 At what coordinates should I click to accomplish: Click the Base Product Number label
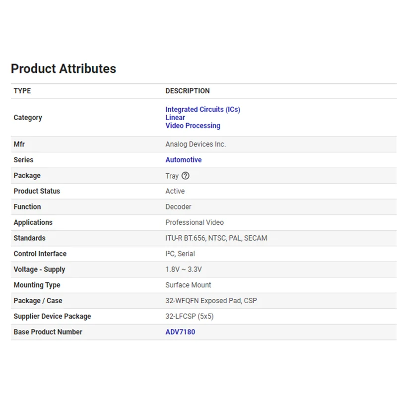[48, 332]
